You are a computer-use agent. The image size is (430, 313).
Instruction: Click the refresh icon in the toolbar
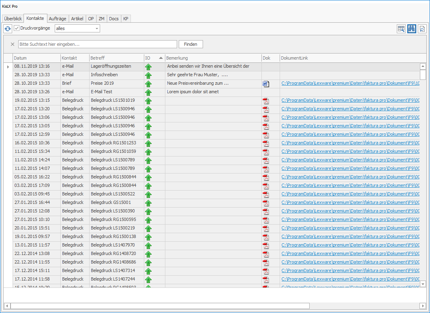[8, 28]
